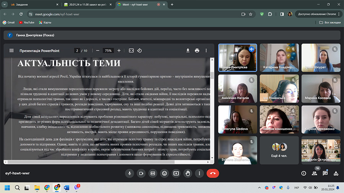
Task: Open a new browser tab
Action: pyautogui.click(x=172, y=5)
